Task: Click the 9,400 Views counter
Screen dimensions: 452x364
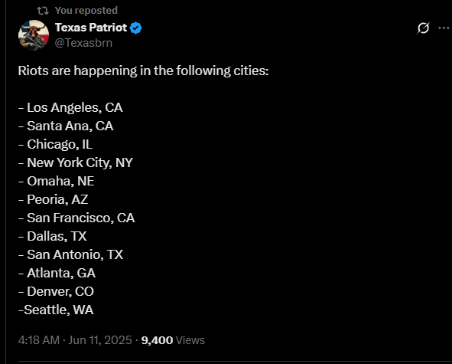Action: pos(173,340)
